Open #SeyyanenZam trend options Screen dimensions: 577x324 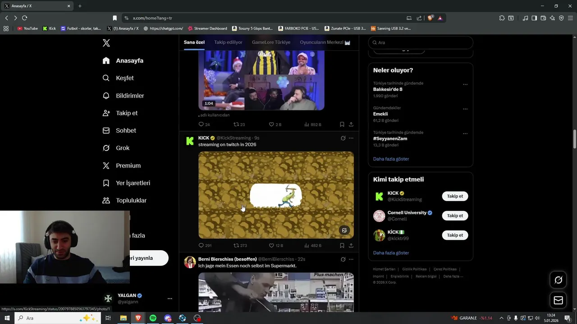465,134
